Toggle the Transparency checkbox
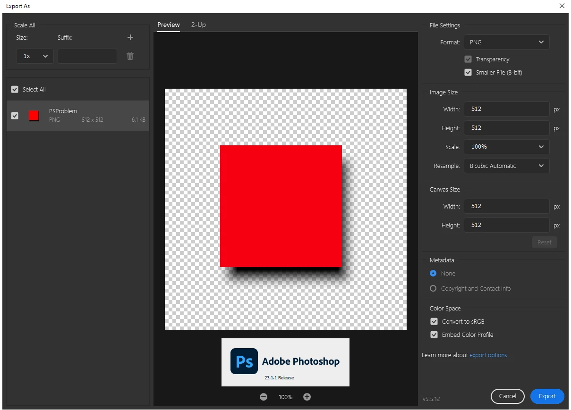The image size is (571, 410). click(x=468, y=59)
